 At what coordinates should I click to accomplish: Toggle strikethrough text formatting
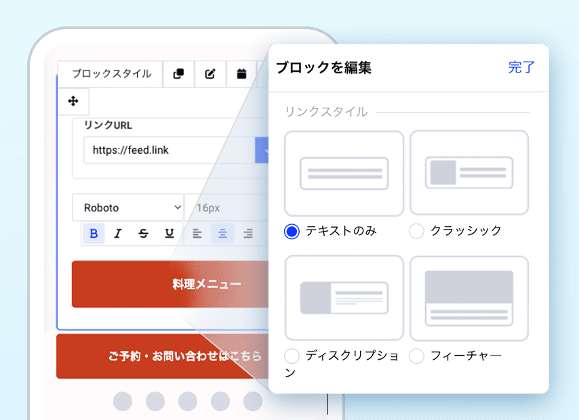point(143,233)
